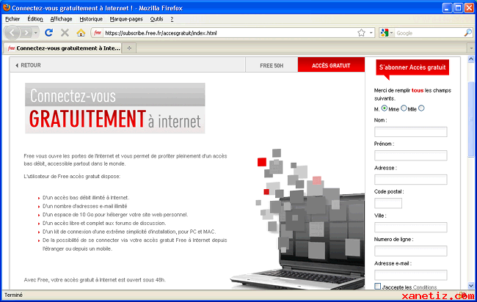Viewport: 477px width, 302px height.
Task: Open the Édition menu
Action: (x=35, y=19)
